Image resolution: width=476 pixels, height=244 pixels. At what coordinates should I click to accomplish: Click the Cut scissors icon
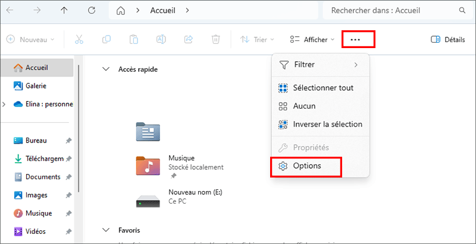click(x=79, y=40)
